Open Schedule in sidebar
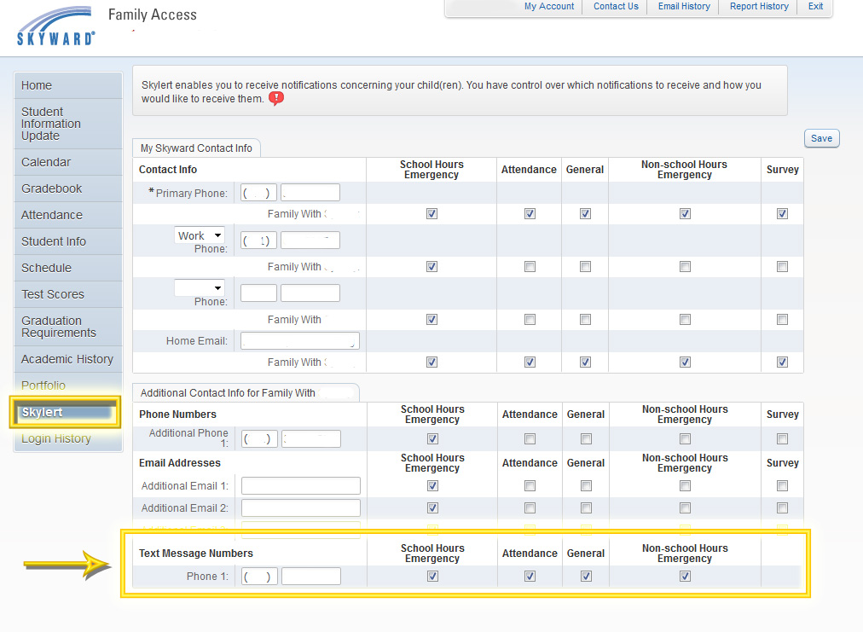 tap(68, 268)
